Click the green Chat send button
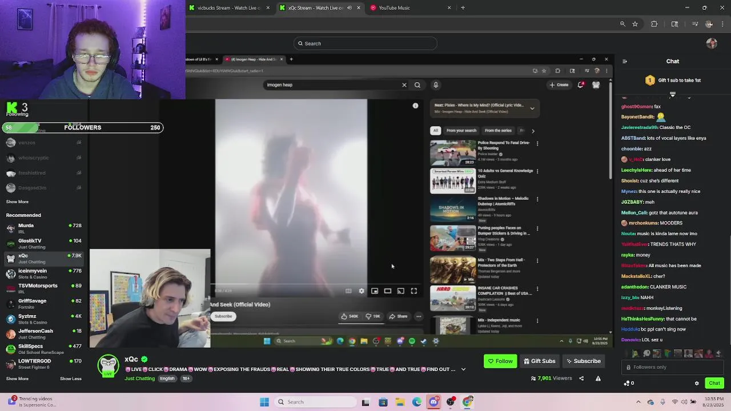731x411 pixels. [714, 384]
